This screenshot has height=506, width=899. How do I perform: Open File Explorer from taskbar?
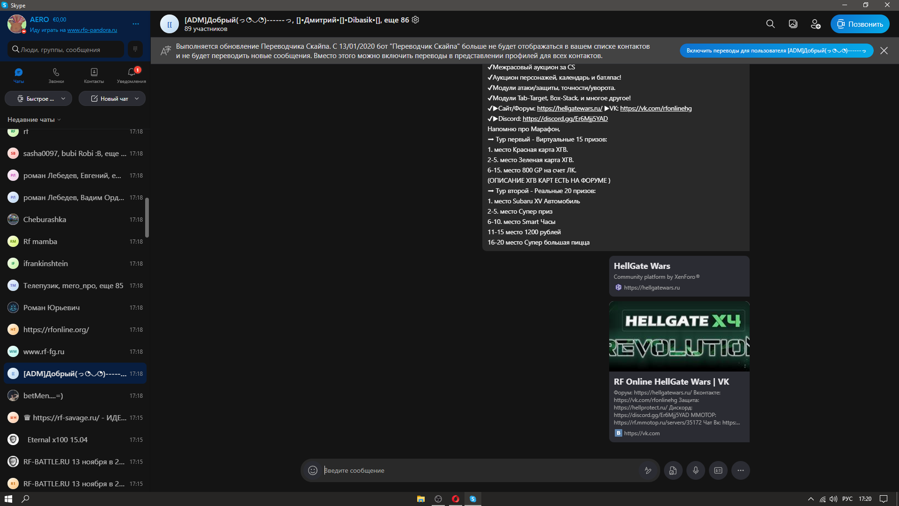420,499
